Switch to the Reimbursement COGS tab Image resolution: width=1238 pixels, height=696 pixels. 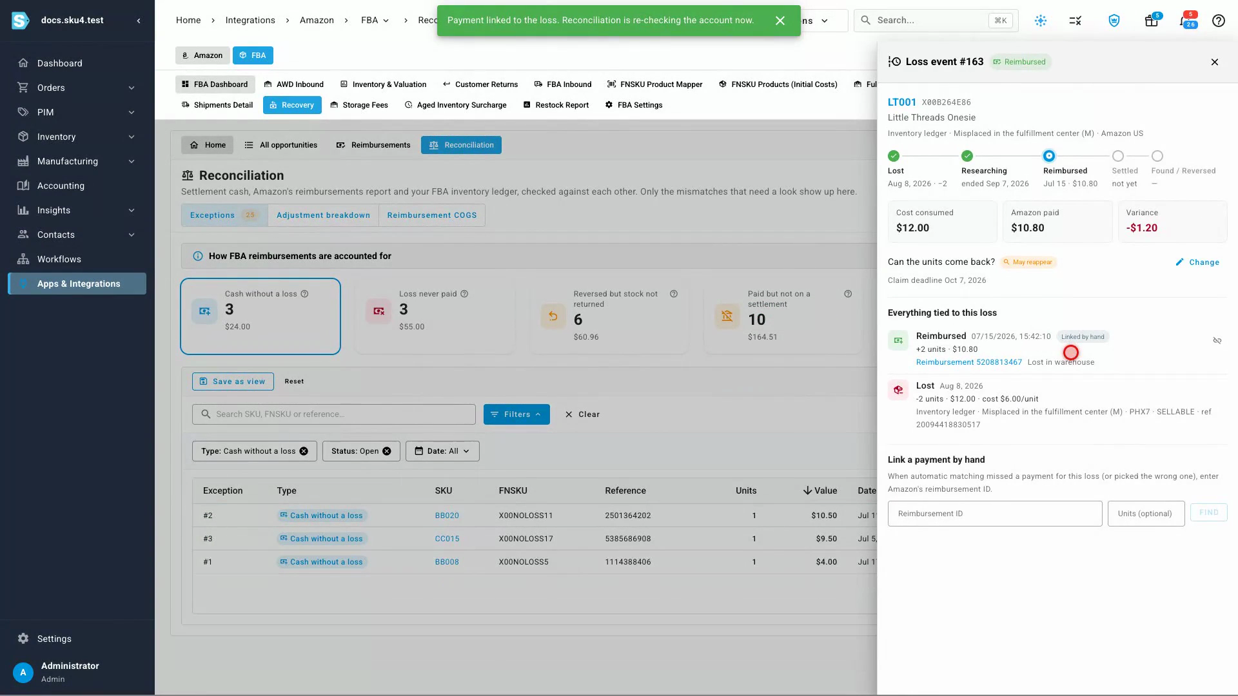pos(432,215)
